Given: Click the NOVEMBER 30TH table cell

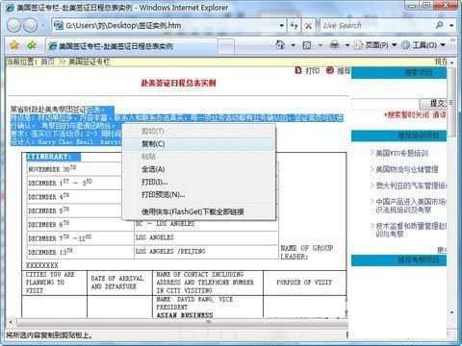Looking at the screenshot, I should (x=74, y=168).
